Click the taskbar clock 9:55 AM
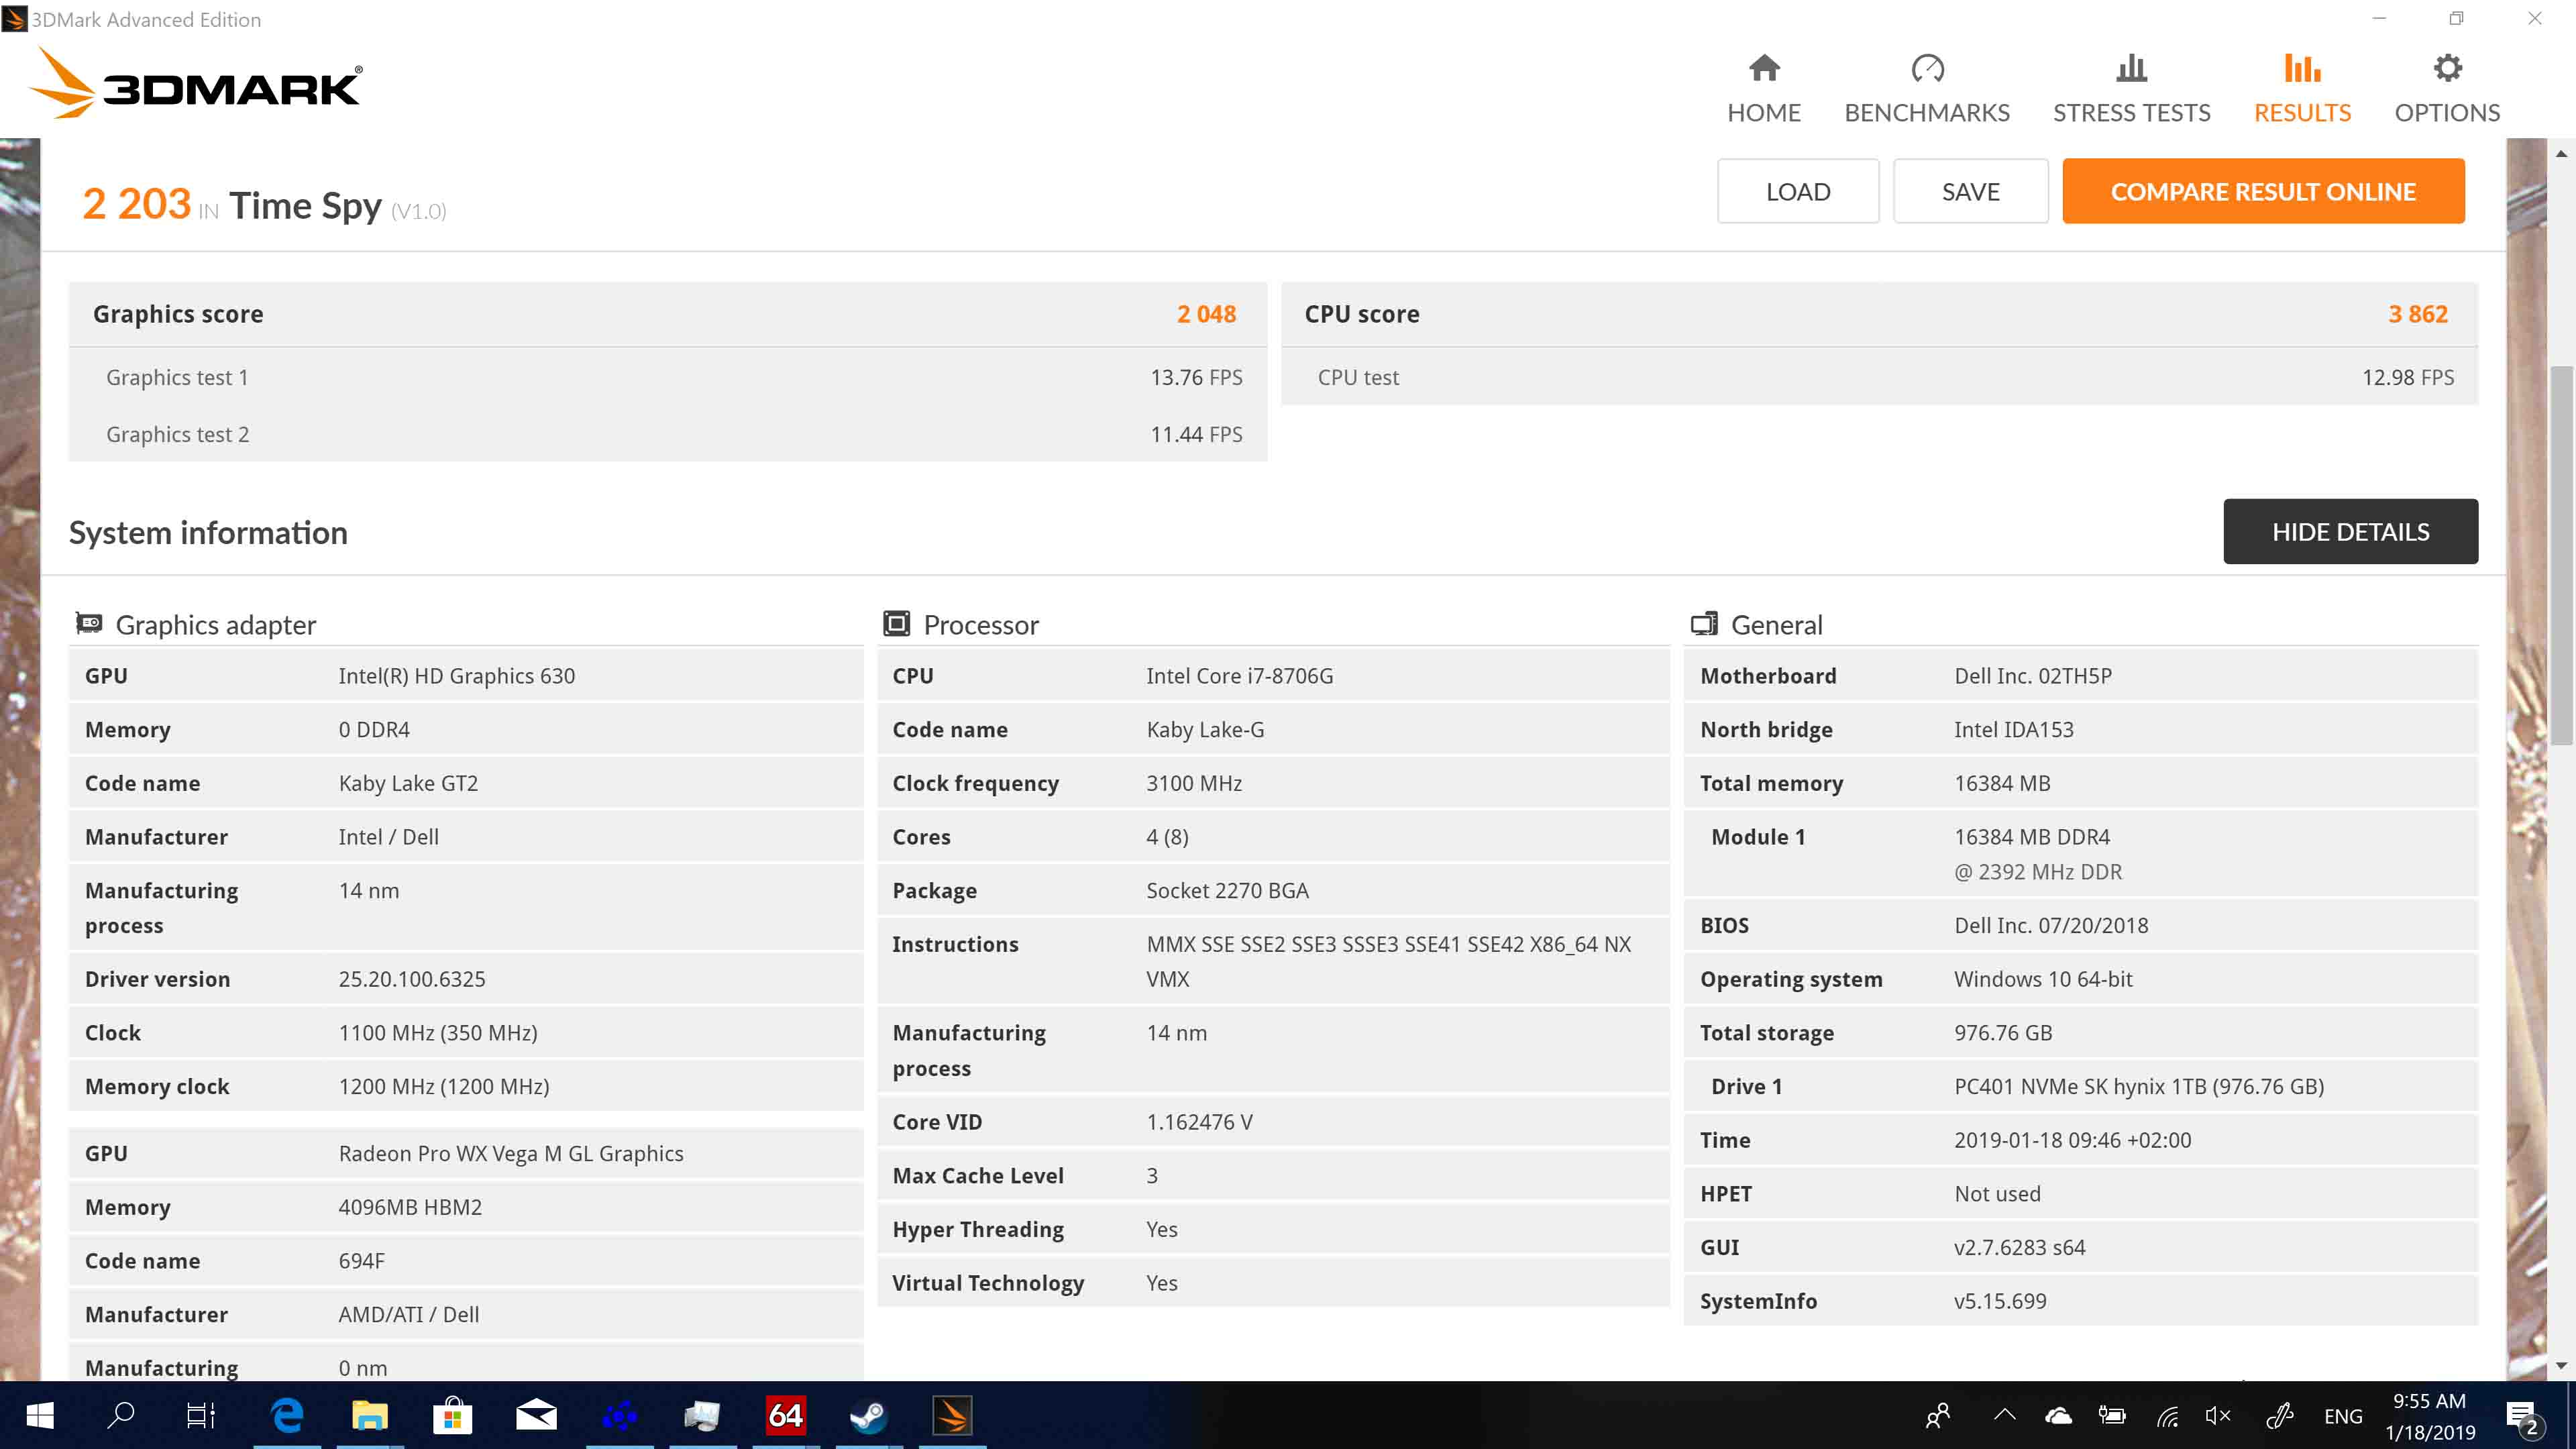 pos(2429,1401)
